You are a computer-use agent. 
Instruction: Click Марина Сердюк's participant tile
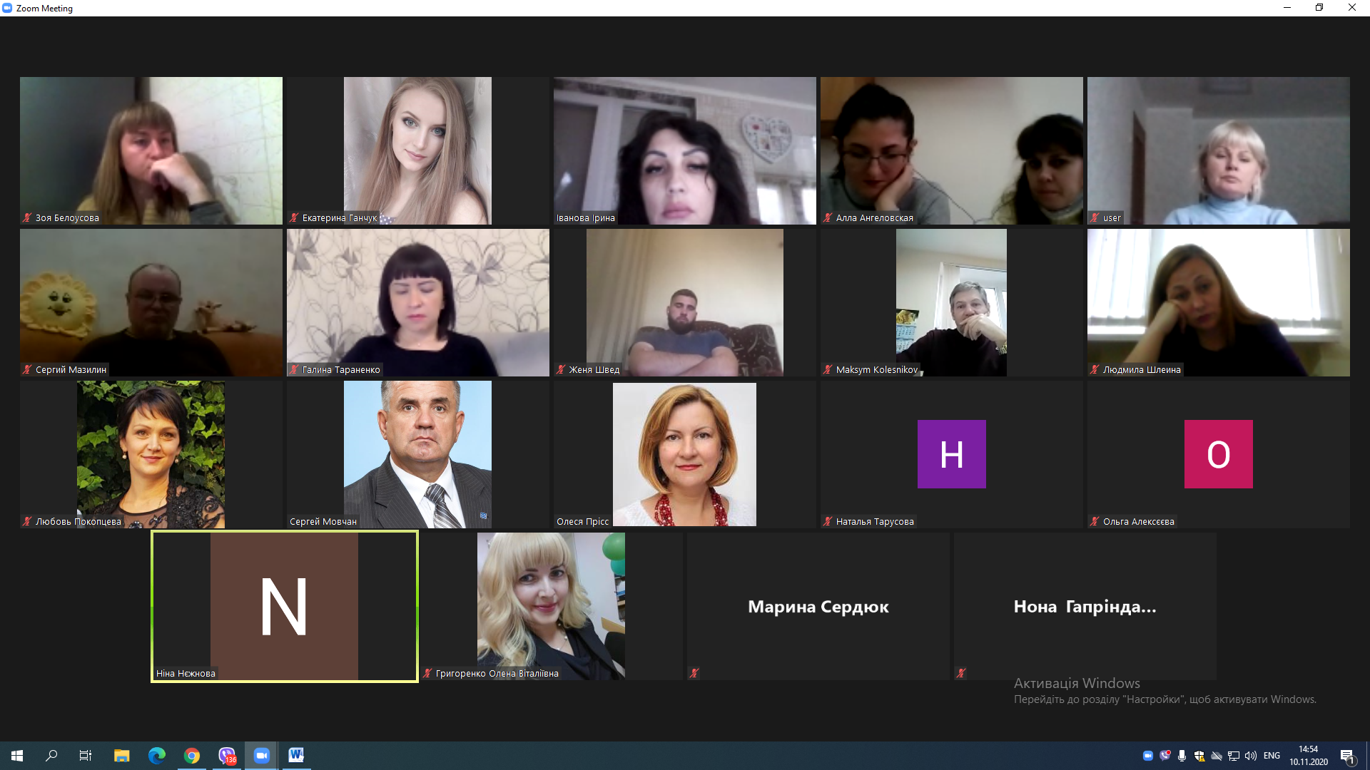(818, 606)
